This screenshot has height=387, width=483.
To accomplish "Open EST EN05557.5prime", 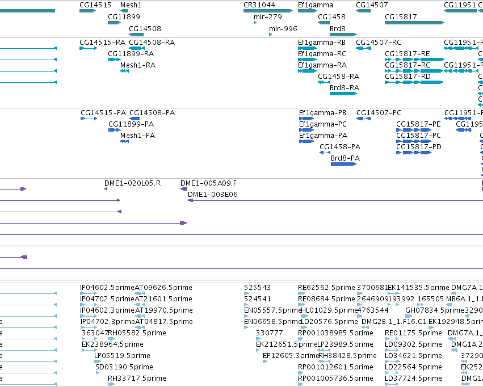I will click(x=246, y=316).
